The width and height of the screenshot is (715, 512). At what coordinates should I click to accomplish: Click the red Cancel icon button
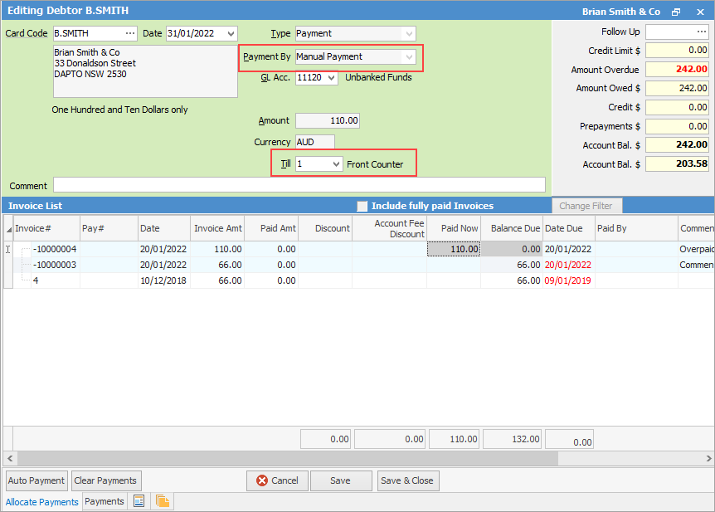pos(277,480)
